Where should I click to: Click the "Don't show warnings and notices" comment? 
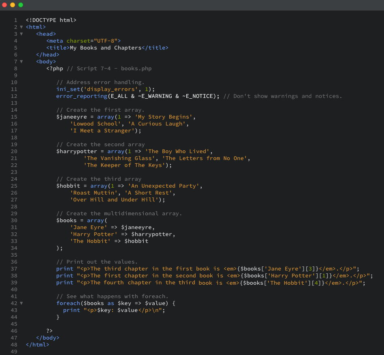pyautogui.click(x=283, y=96)
